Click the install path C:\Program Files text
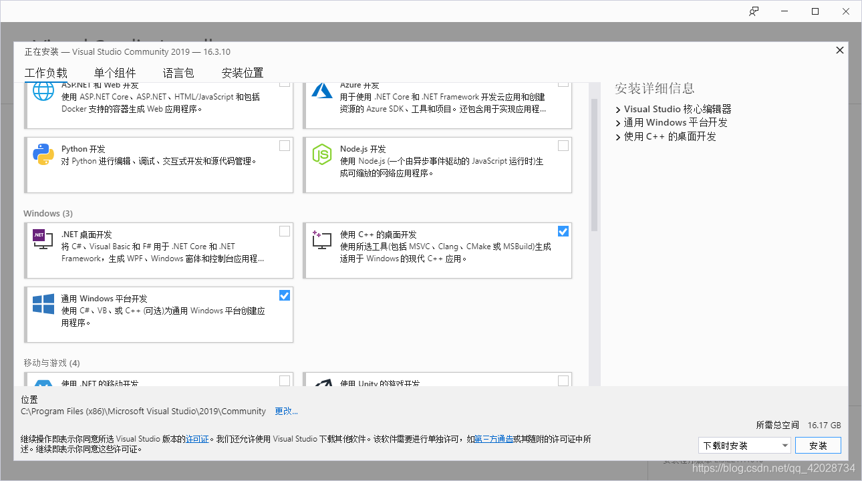The height and width of the screenshot is (481, 862). point(144,412)
